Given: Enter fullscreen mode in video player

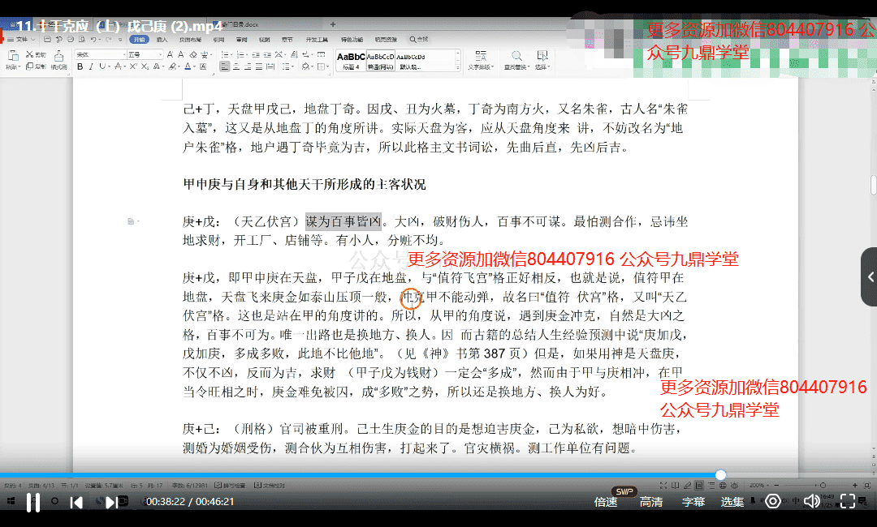Looking at the screenshot, I should pyautogui.click(x=848, y=502).
